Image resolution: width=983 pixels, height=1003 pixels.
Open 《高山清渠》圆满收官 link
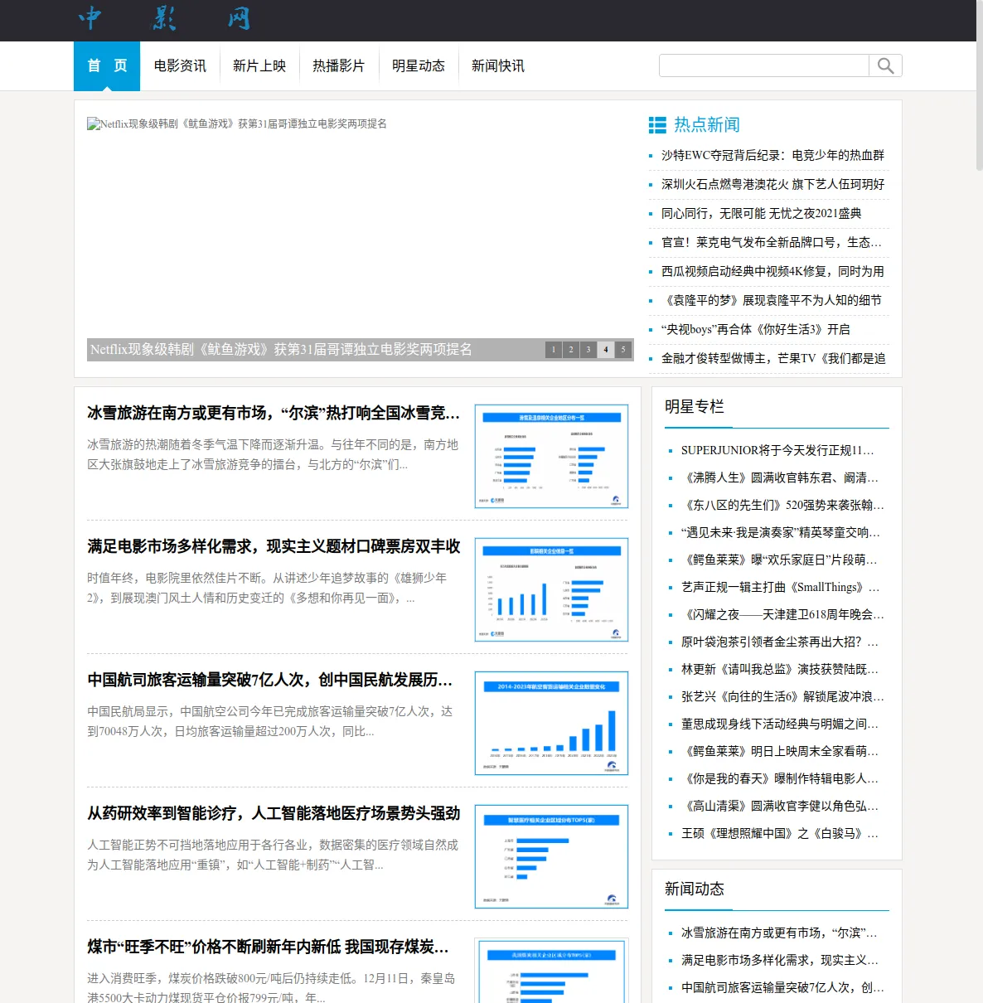[x=780, y=806]
